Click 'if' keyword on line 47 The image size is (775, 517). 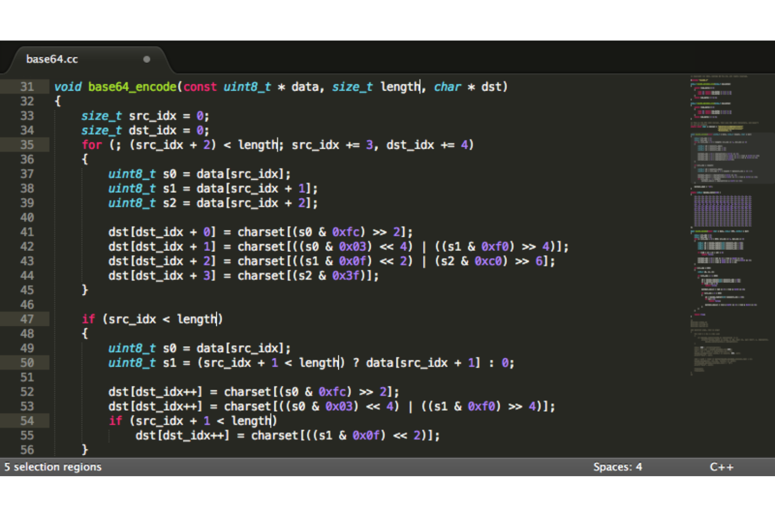point(88,319)
